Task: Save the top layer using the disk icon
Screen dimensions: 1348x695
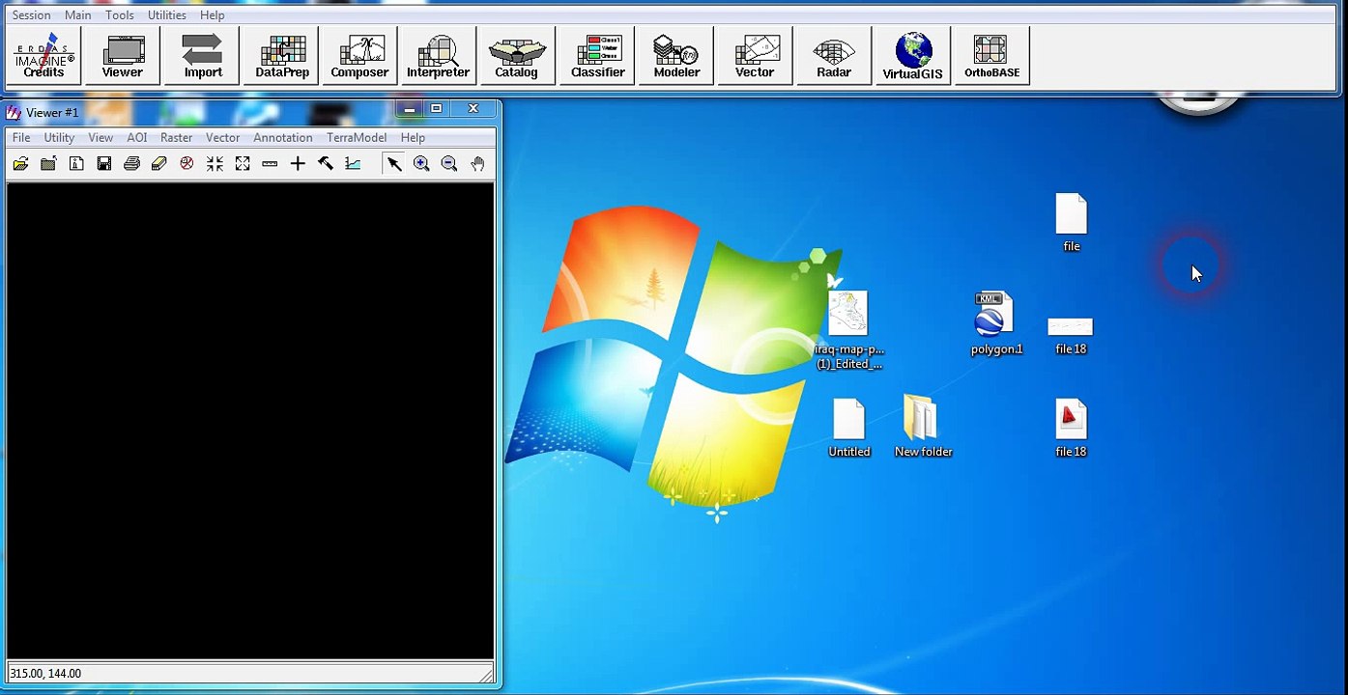Action: (x=104, y=164)
